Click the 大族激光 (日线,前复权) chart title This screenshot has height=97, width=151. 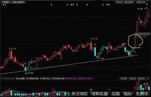(13, 2)
